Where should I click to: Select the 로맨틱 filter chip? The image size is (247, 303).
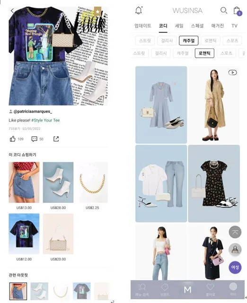(x=204, y=53)
